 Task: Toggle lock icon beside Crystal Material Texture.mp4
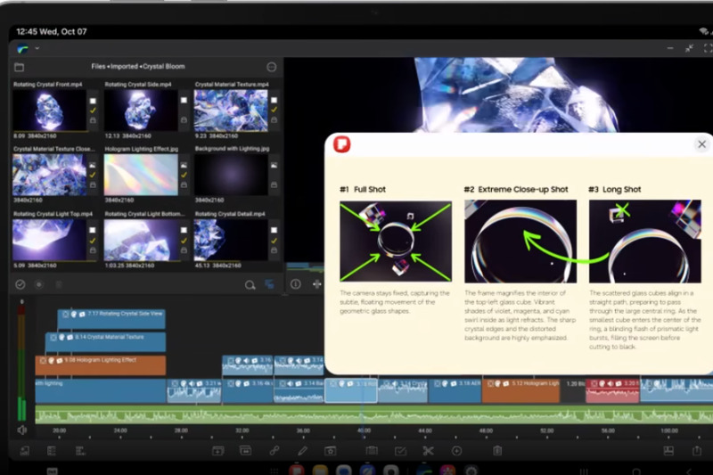(275, 120)
